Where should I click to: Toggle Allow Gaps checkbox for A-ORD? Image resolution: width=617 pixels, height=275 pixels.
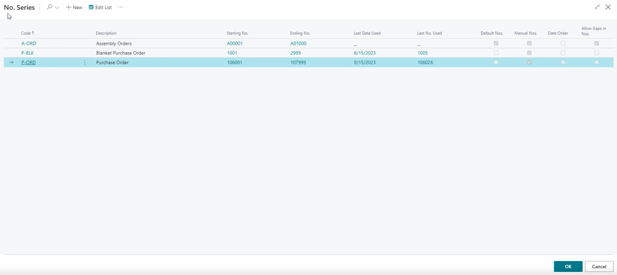tap(597, 43)
